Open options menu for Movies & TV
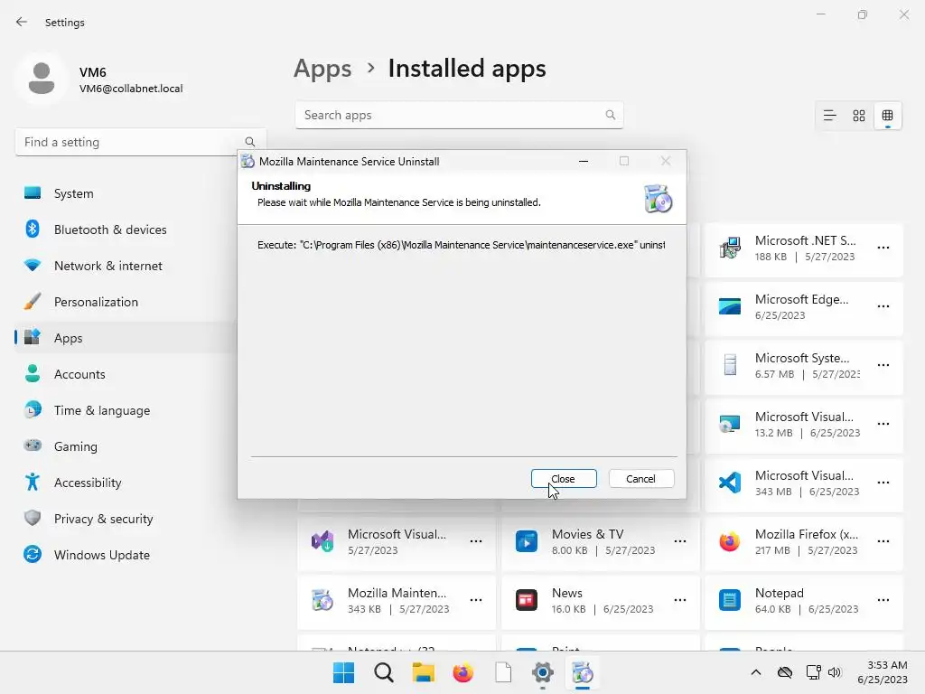The width and height of the screenshot is (925, 694). coord(679,541)
